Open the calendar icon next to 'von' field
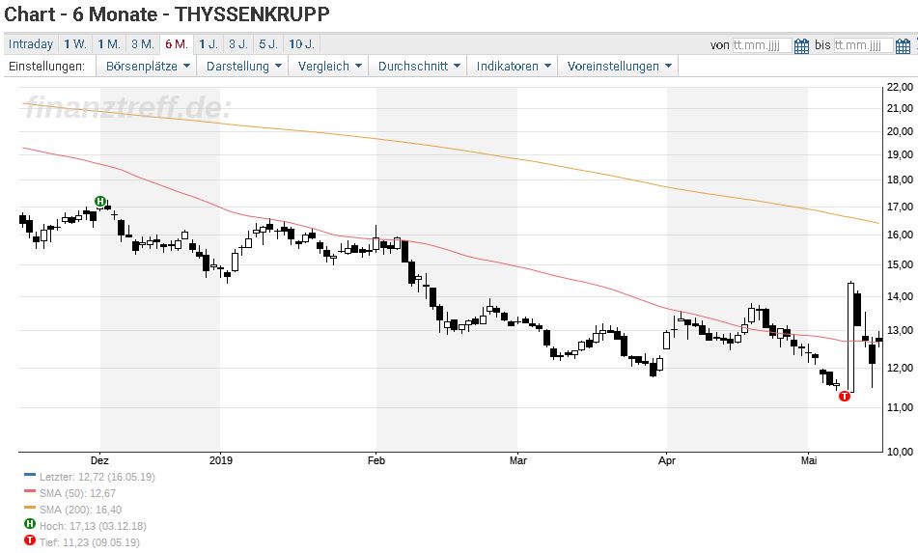The image size is (918, 553). [x=801, y=45]
